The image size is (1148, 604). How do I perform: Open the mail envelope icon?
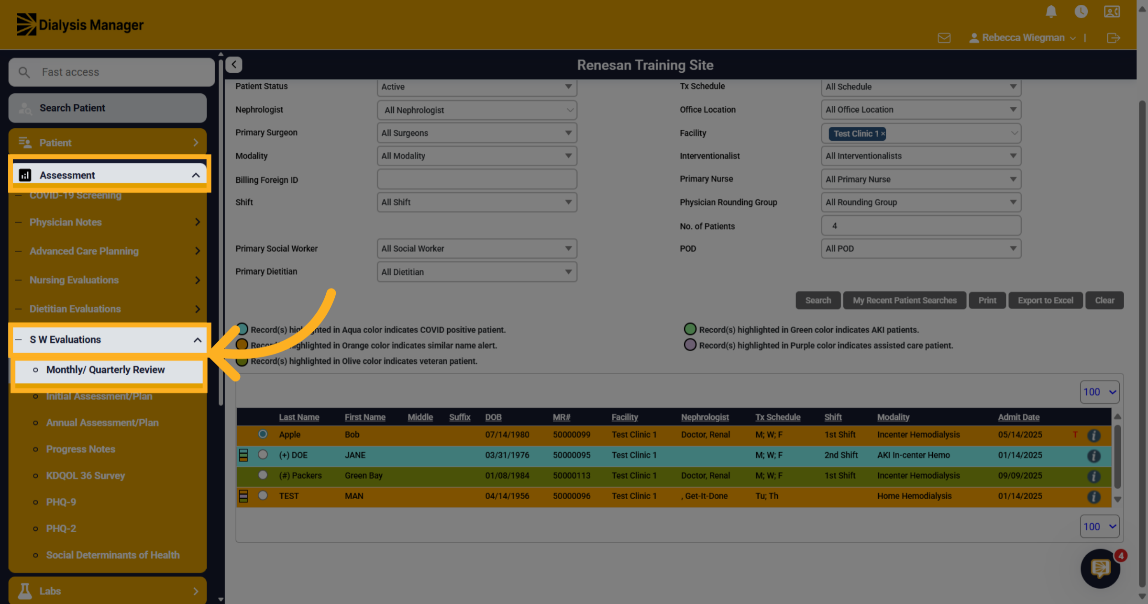pyautogui.click(x=944, y=38)
